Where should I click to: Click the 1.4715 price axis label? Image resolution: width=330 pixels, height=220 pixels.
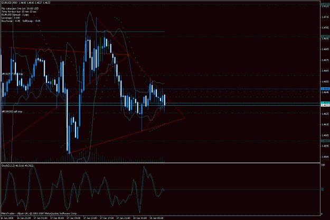point(325,17)
